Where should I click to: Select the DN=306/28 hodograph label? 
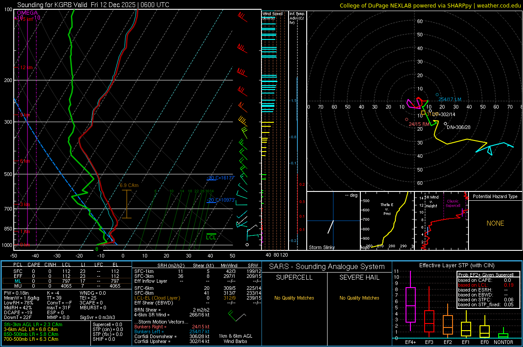click(x=459, y=127)
